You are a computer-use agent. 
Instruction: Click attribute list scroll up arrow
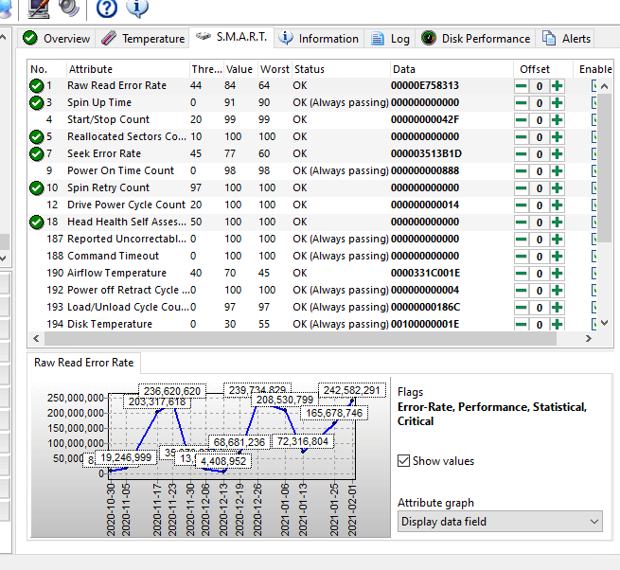[604, 86]
